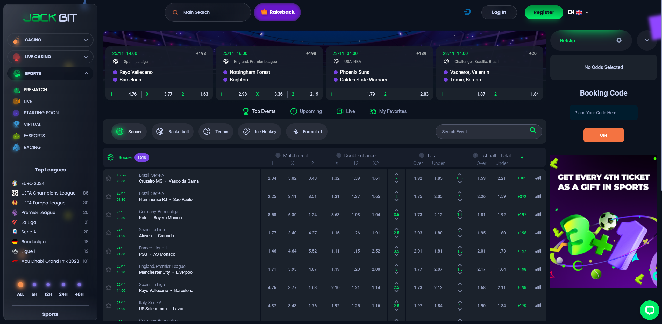Screen dimensions: 662x324
Task: Click the soccer ball icon beside Soccer 1618
Action: click(x=111, y=157)
